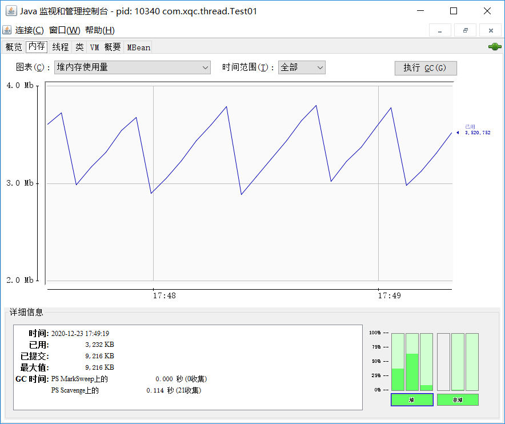
Task: Switch to the 概览 tab
Action: (x=14, y=47)
